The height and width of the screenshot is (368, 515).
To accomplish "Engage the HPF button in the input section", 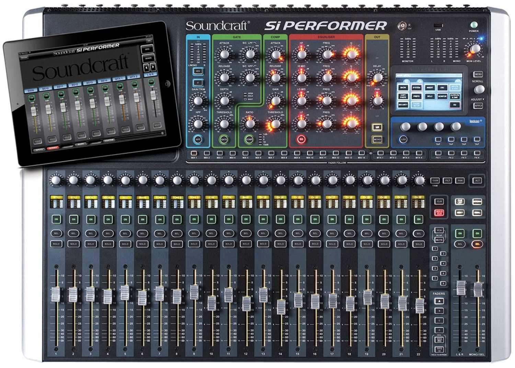I will click(198, 139).
